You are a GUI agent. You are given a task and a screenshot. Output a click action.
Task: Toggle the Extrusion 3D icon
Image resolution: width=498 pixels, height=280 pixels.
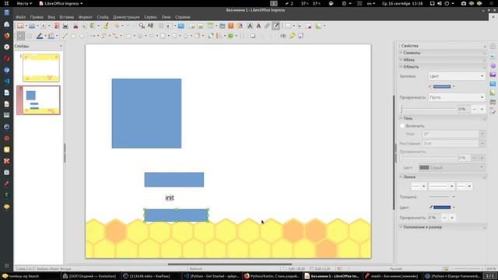(300, 36)
